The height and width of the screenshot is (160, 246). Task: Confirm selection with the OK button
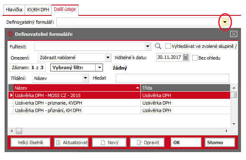click(186, 142)
